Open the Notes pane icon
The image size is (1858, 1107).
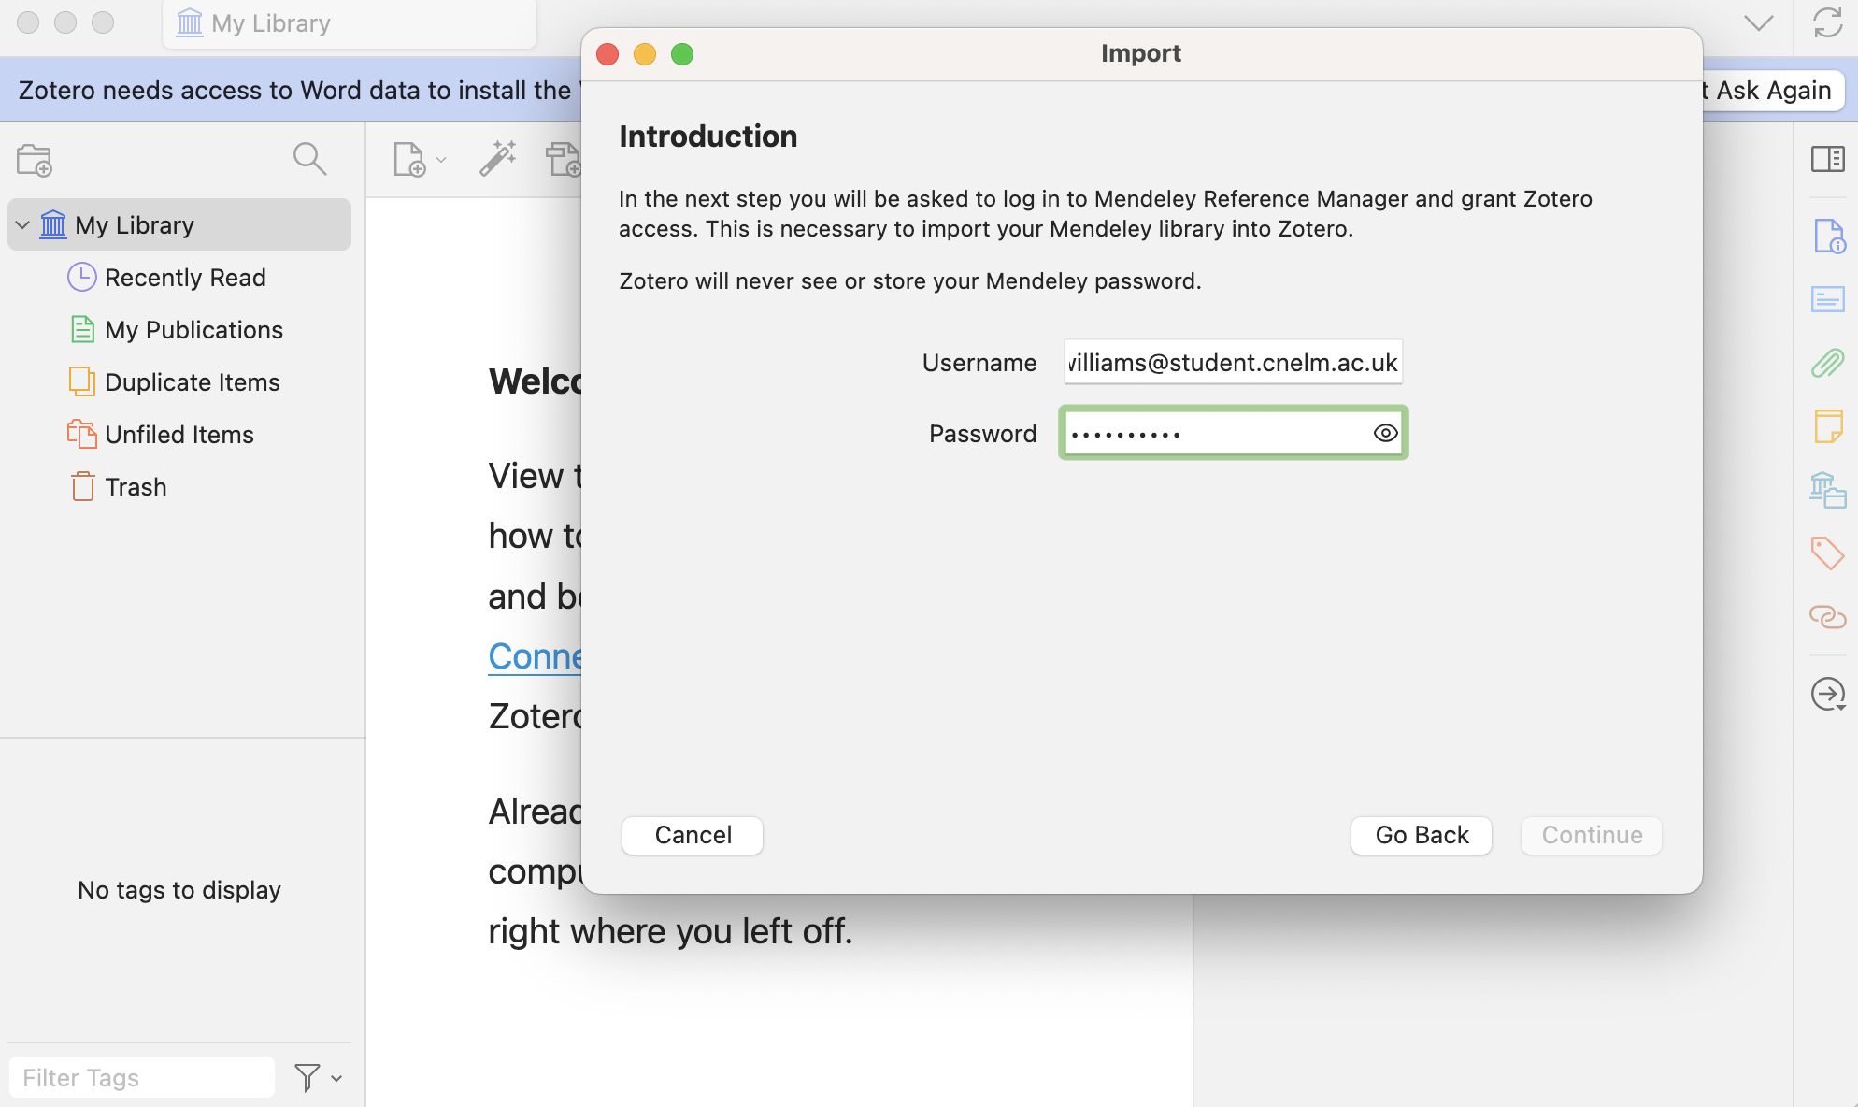point(1827,426)
